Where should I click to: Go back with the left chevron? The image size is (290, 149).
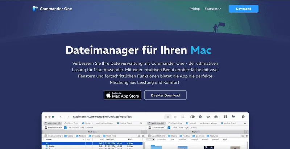point(61,117)
